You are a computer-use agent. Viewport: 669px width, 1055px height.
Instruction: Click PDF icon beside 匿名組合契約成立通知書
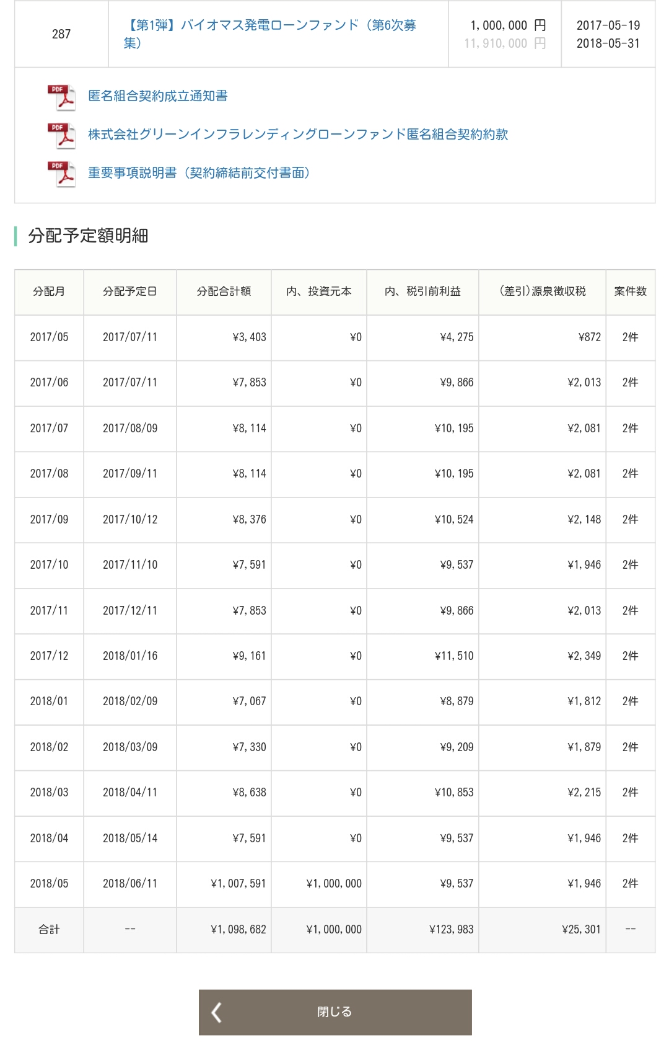(x=61, y=97)
